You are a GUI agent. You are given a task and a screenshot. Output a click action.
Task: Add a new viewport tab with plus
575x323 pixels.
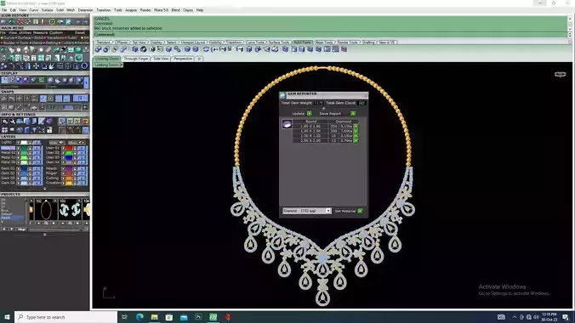click(199, 59)
